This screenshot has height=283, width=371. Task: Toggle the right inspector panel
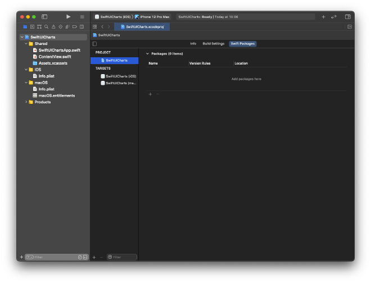[x=347, y=17]
